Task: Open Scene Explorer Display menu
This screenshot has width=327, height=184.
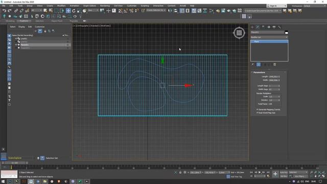Action: click(21, 27)
